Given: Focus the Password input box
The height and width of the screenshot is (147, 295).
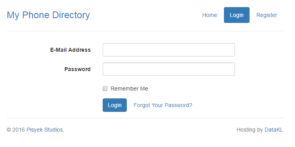Looking at the screenshot, I should pos(169,69).
